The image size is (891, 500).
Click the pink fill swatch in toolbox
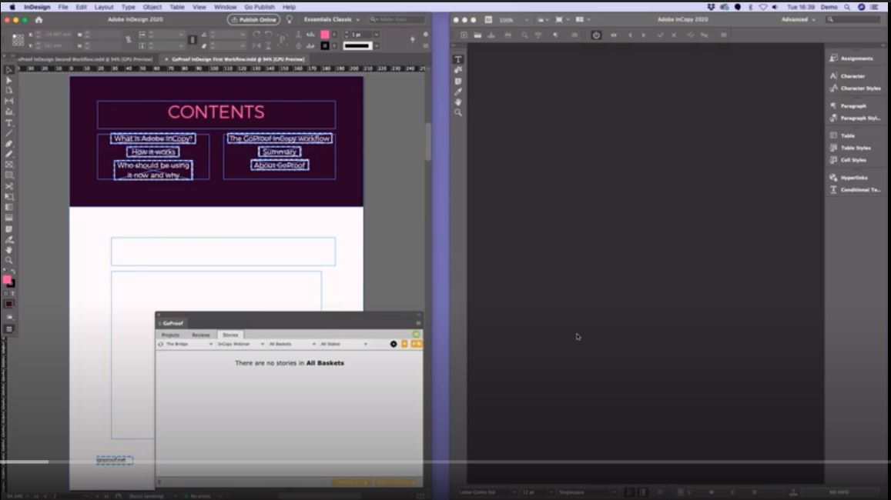pos(7,280)
